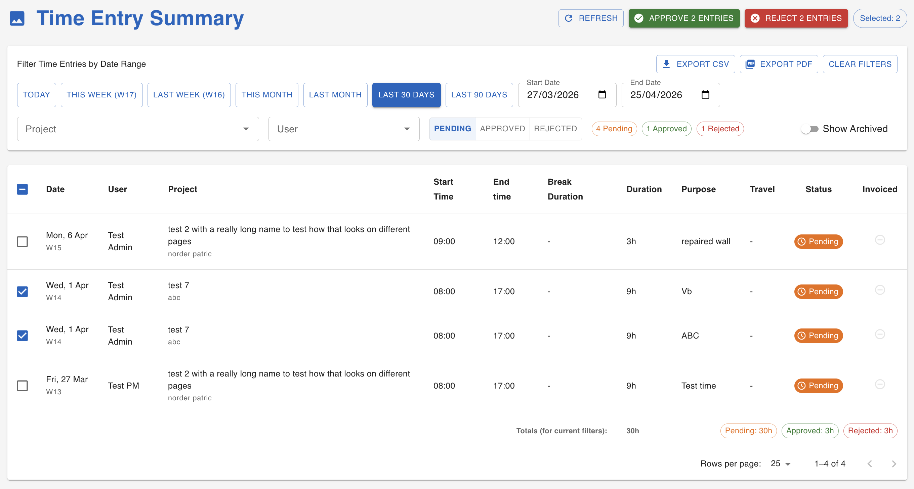Click the image icon beside Time Entry Summary
Viewport: 914px width, 489px height.
[x=17, y=18]
